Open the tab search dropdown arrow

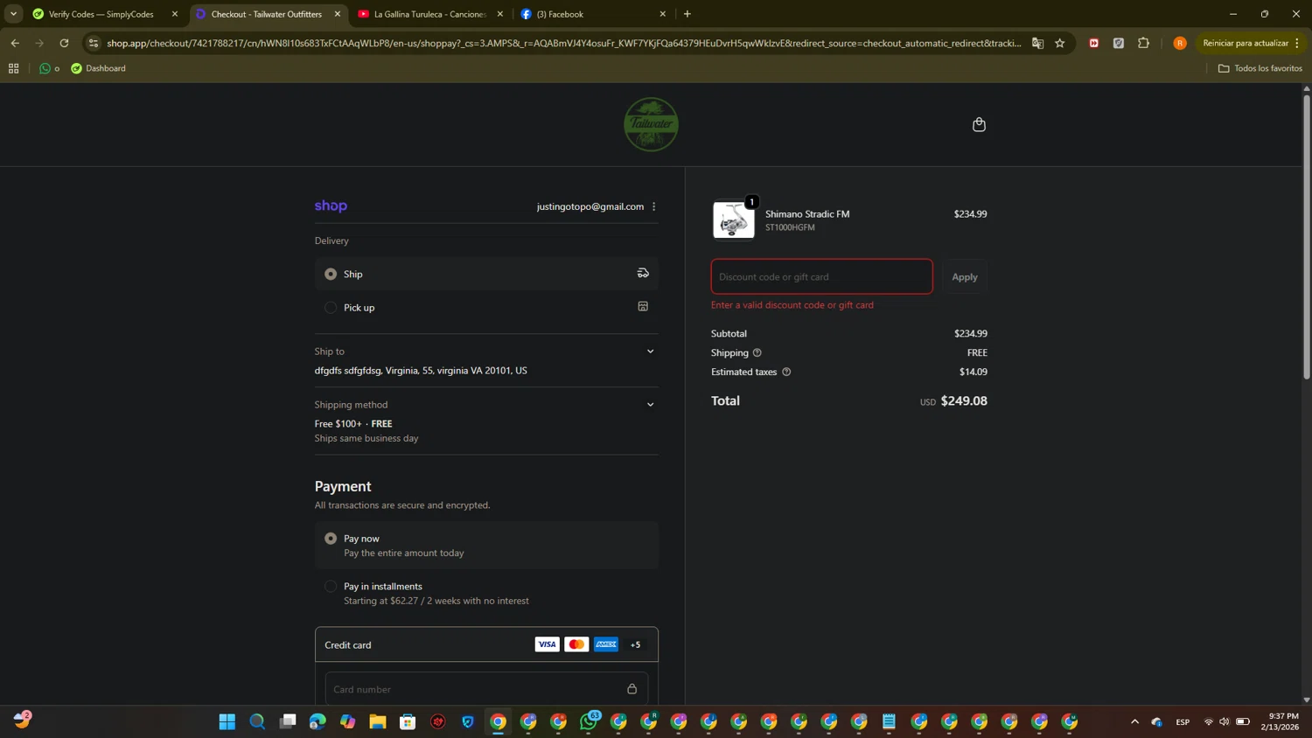(x=13, y=14)
